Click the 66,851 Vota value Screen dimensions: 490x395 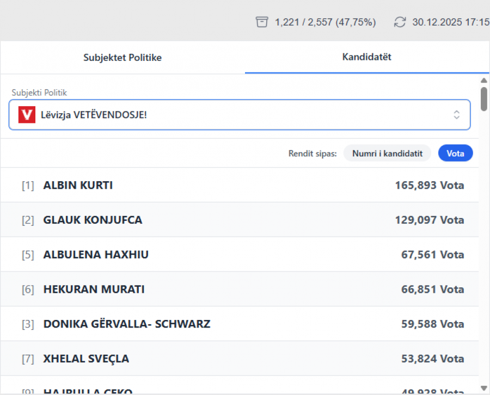pos(432,289)
